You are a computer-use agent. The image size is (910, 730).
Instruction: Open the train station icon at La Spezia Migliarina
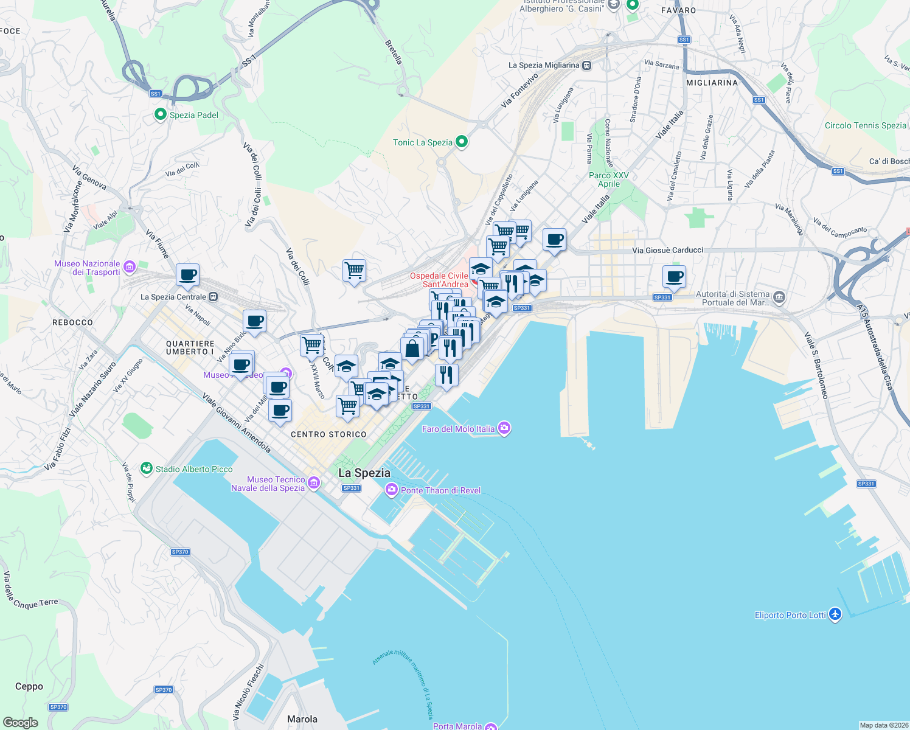tap(586, 65)
